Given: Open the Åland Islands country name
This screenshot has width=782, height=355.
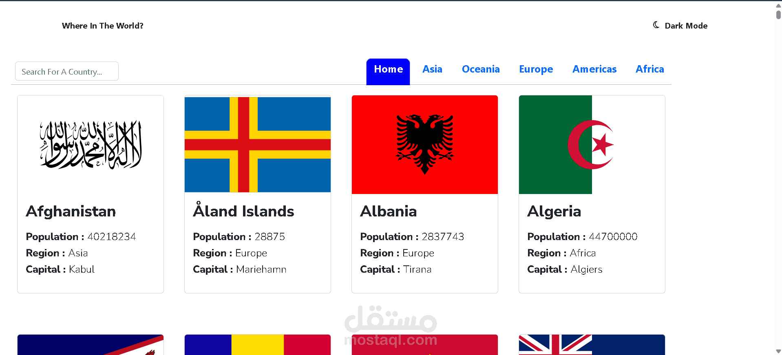Looking at the screenshot, I should tap(243, 211).
